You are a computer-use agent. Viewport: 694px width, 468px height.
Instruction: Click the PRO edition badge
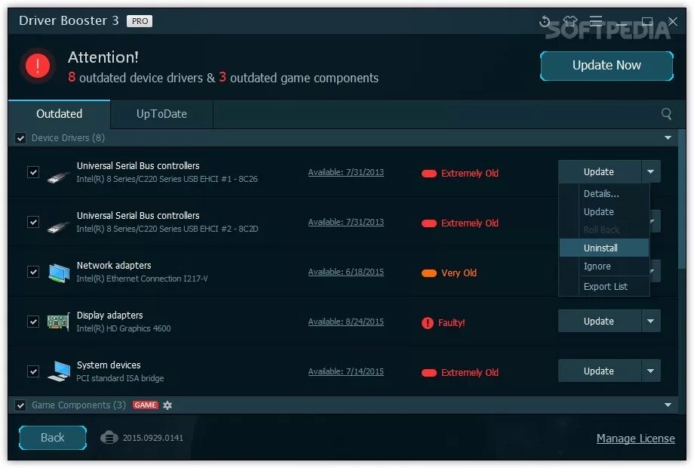(x=140, y=21)
